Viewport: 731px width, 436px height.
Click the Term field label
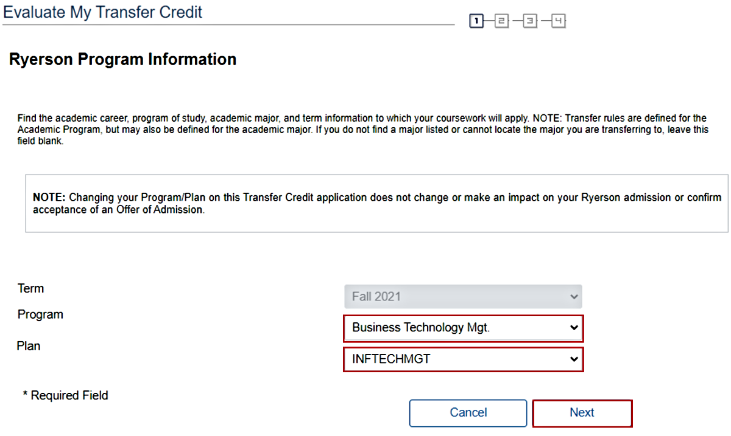(x=31, y=288)
